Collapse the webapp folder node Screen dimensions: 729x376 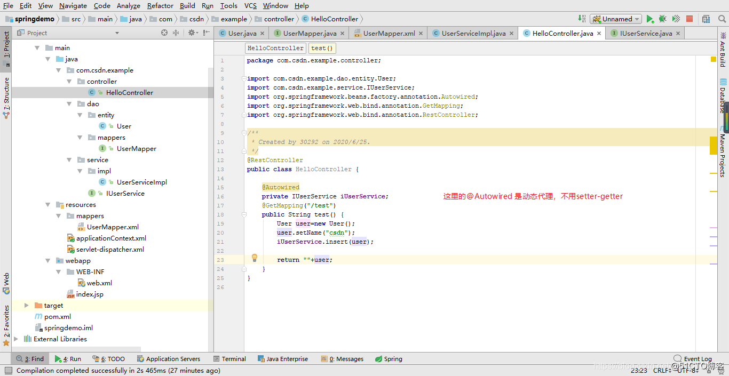(47, 261)
